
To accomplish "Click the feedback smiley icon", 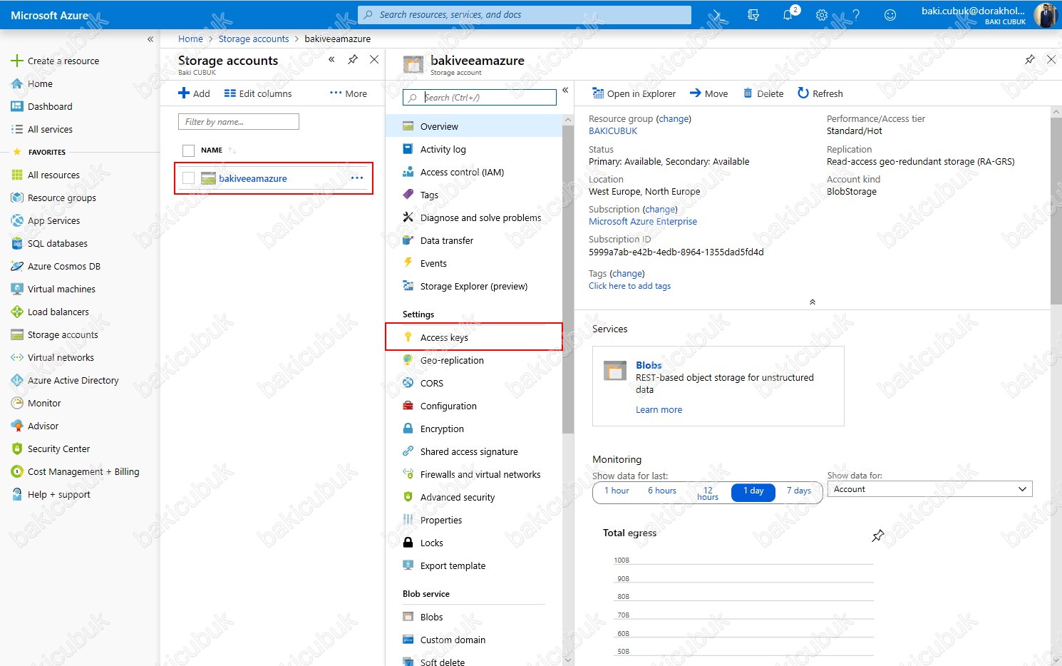I will pyautogui.click(x=890, y=14).
